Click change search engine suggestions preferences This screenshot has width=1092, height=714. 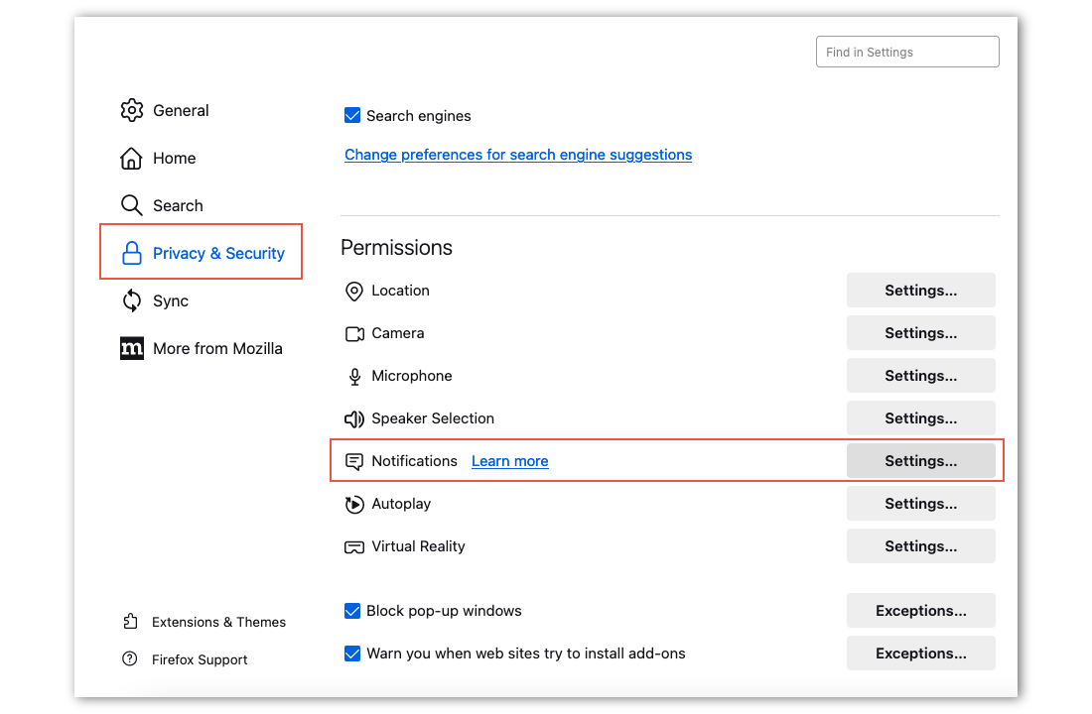518,155
